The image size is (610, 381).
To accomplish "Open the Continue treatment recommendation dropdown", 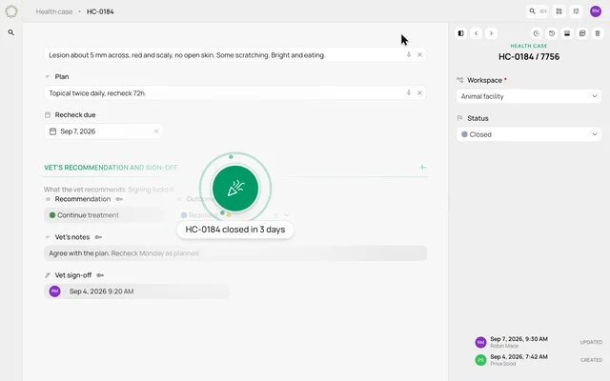I will [104, 215].
